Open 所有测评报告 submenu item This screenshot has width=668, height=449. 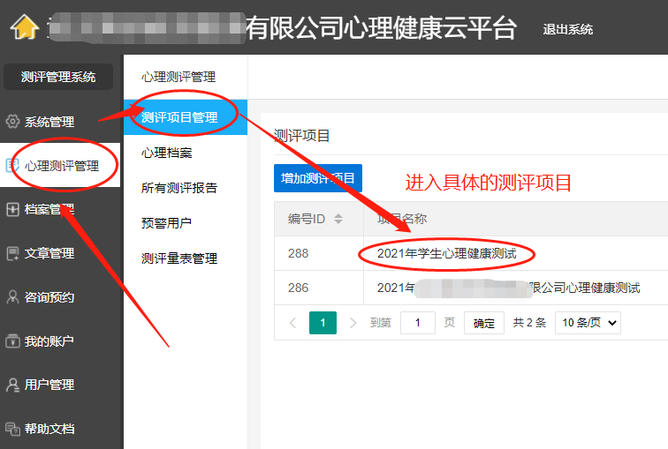179,188
